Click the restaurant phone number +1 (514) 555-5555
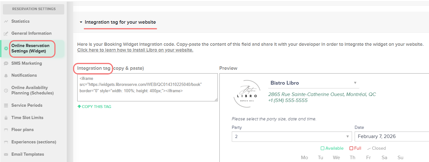The image size is (429, 162). click(x=288, y=100)
